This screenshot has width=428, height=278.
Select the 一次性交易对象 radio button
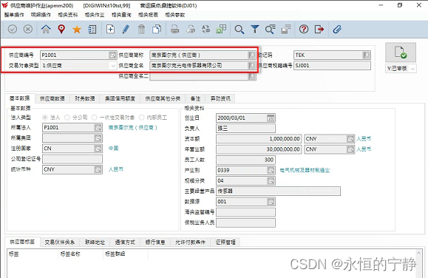click(94, 118)
